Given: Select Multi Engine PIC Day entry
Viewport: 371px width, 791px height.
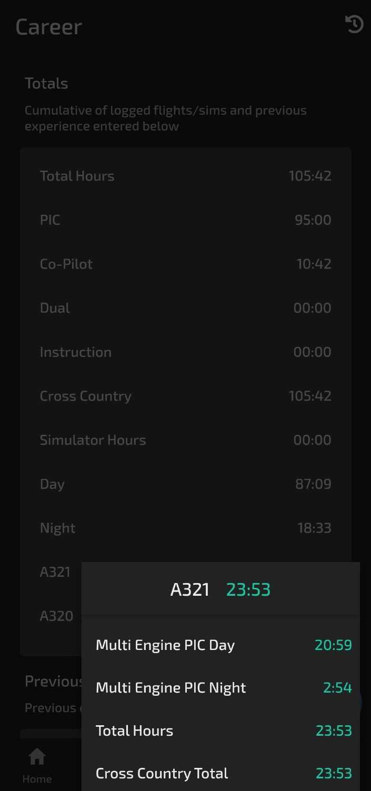Looking at the screenshot, I should pyautogui.click(x=223, y=645).
